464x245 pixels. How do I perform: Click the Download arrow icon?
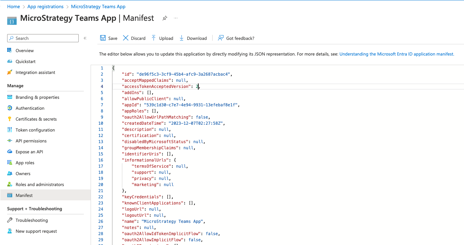click(182, 38)
